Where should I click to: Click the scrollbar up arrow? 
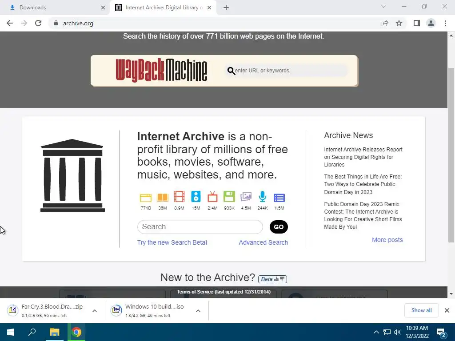click(451, 36)
